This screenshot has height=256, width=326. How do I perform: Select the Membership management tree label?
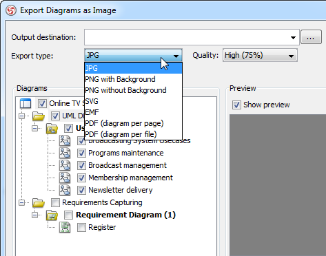(x=130, y=178)
